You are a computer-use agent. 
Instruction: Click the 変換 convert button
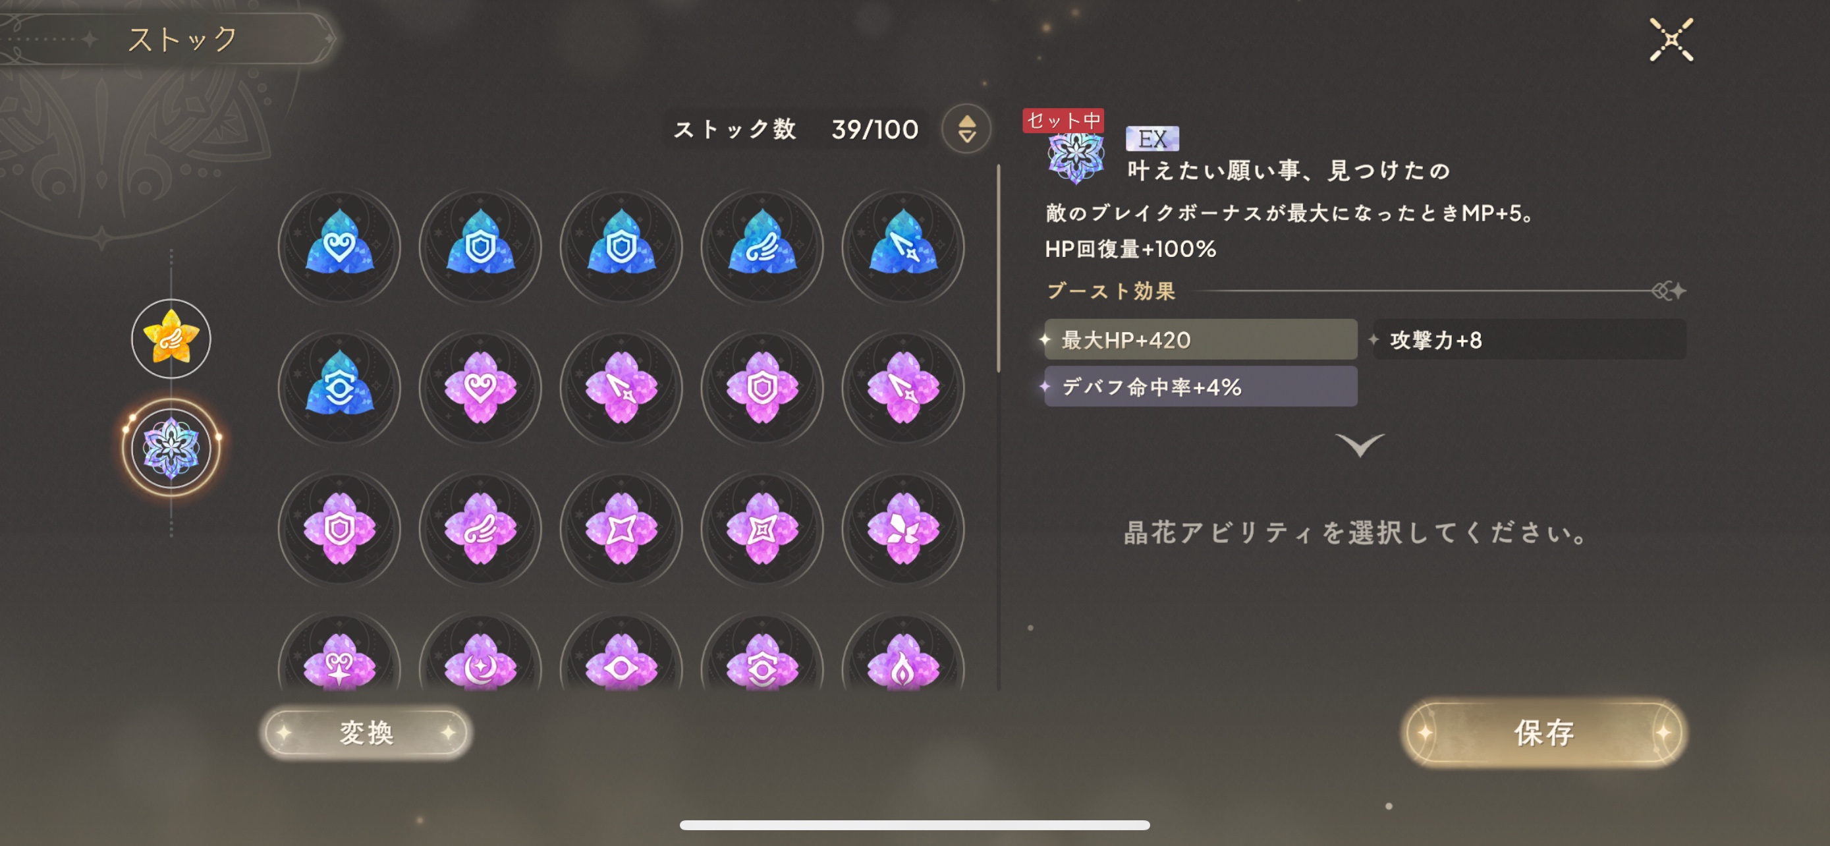(x=366, y=731)
